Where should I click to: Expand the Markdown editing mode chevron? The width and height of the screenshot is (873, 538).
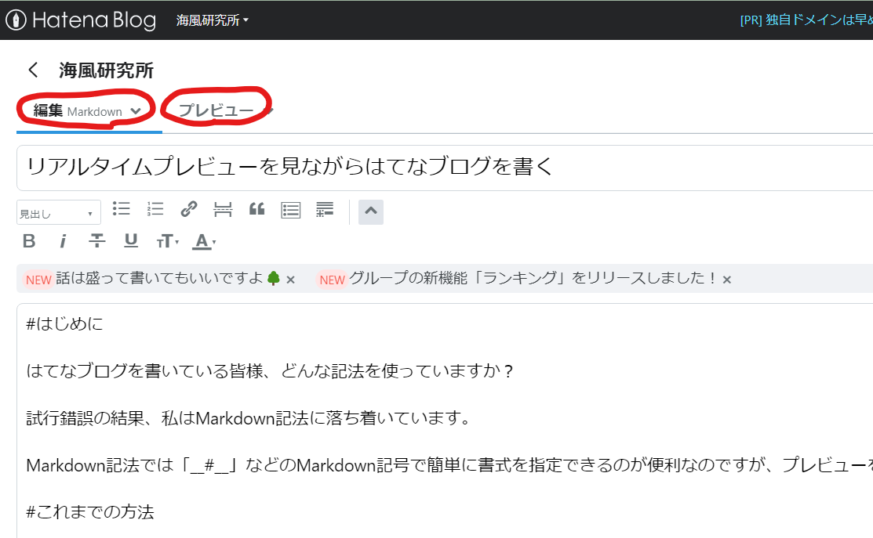click(135, 111)
